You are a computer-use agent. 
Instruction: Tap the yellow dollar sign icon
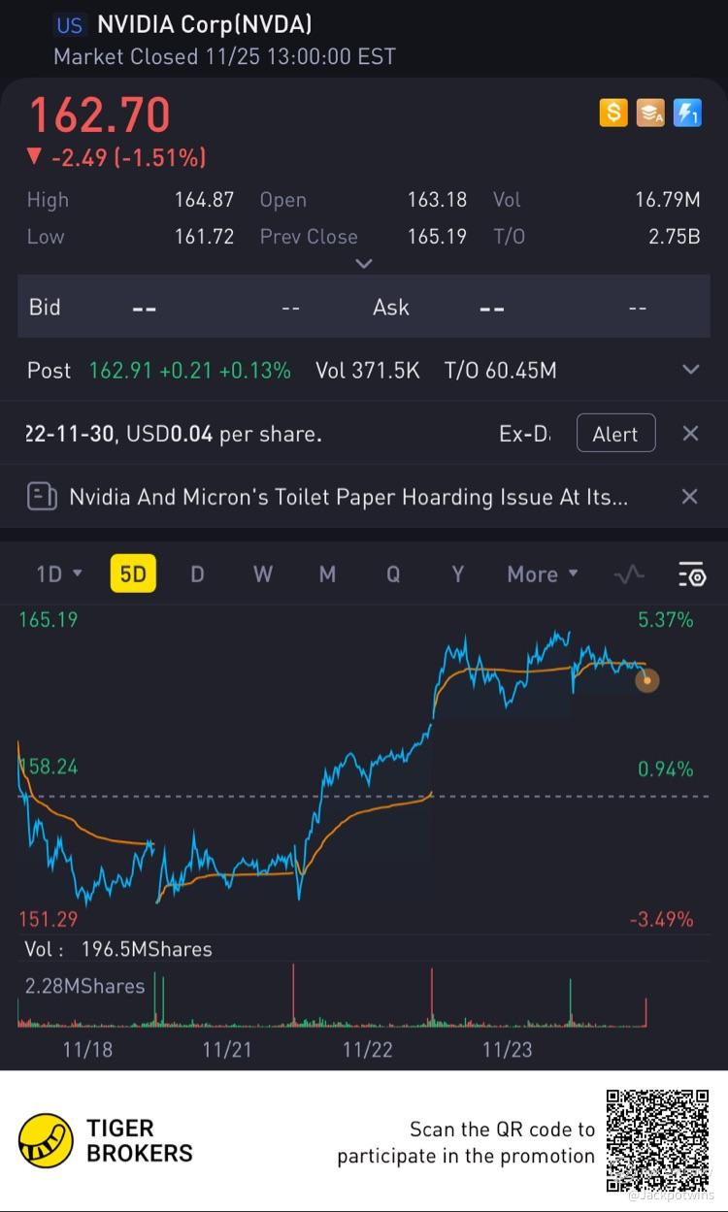point(613,114)
